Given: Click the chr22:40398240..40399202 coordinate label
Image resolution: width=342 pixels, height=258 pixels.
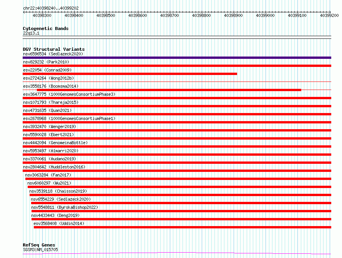Looking at the screenshot, I should pos(51,8).
